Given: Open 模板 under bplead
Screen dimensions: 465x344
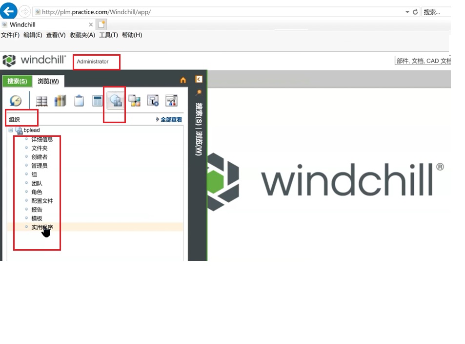Looking at the screenshot, I should [x=37, y=218].
